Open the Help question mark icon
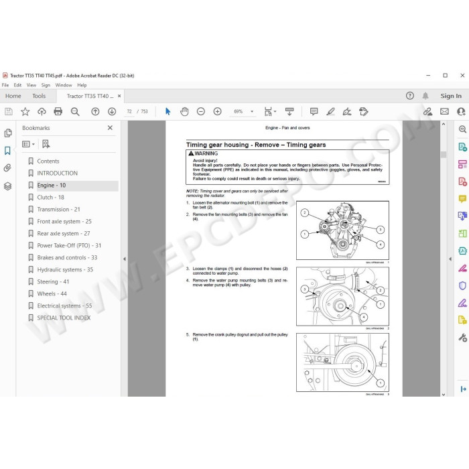Screen dimensions: 469x469 (x=410, y=96)
